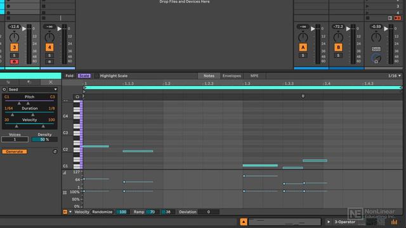This screenshot has width=406, height=228.
Task: Set the Voices number field
Action: (15, 139)
